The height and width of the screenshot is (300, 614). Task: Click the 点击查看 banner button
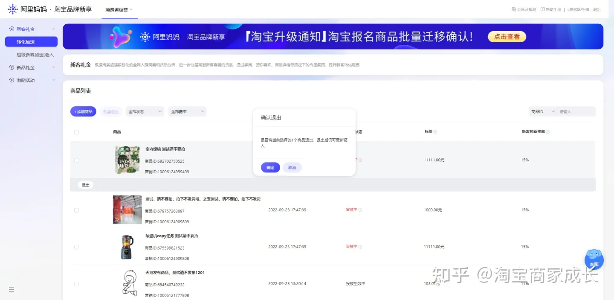507,37
